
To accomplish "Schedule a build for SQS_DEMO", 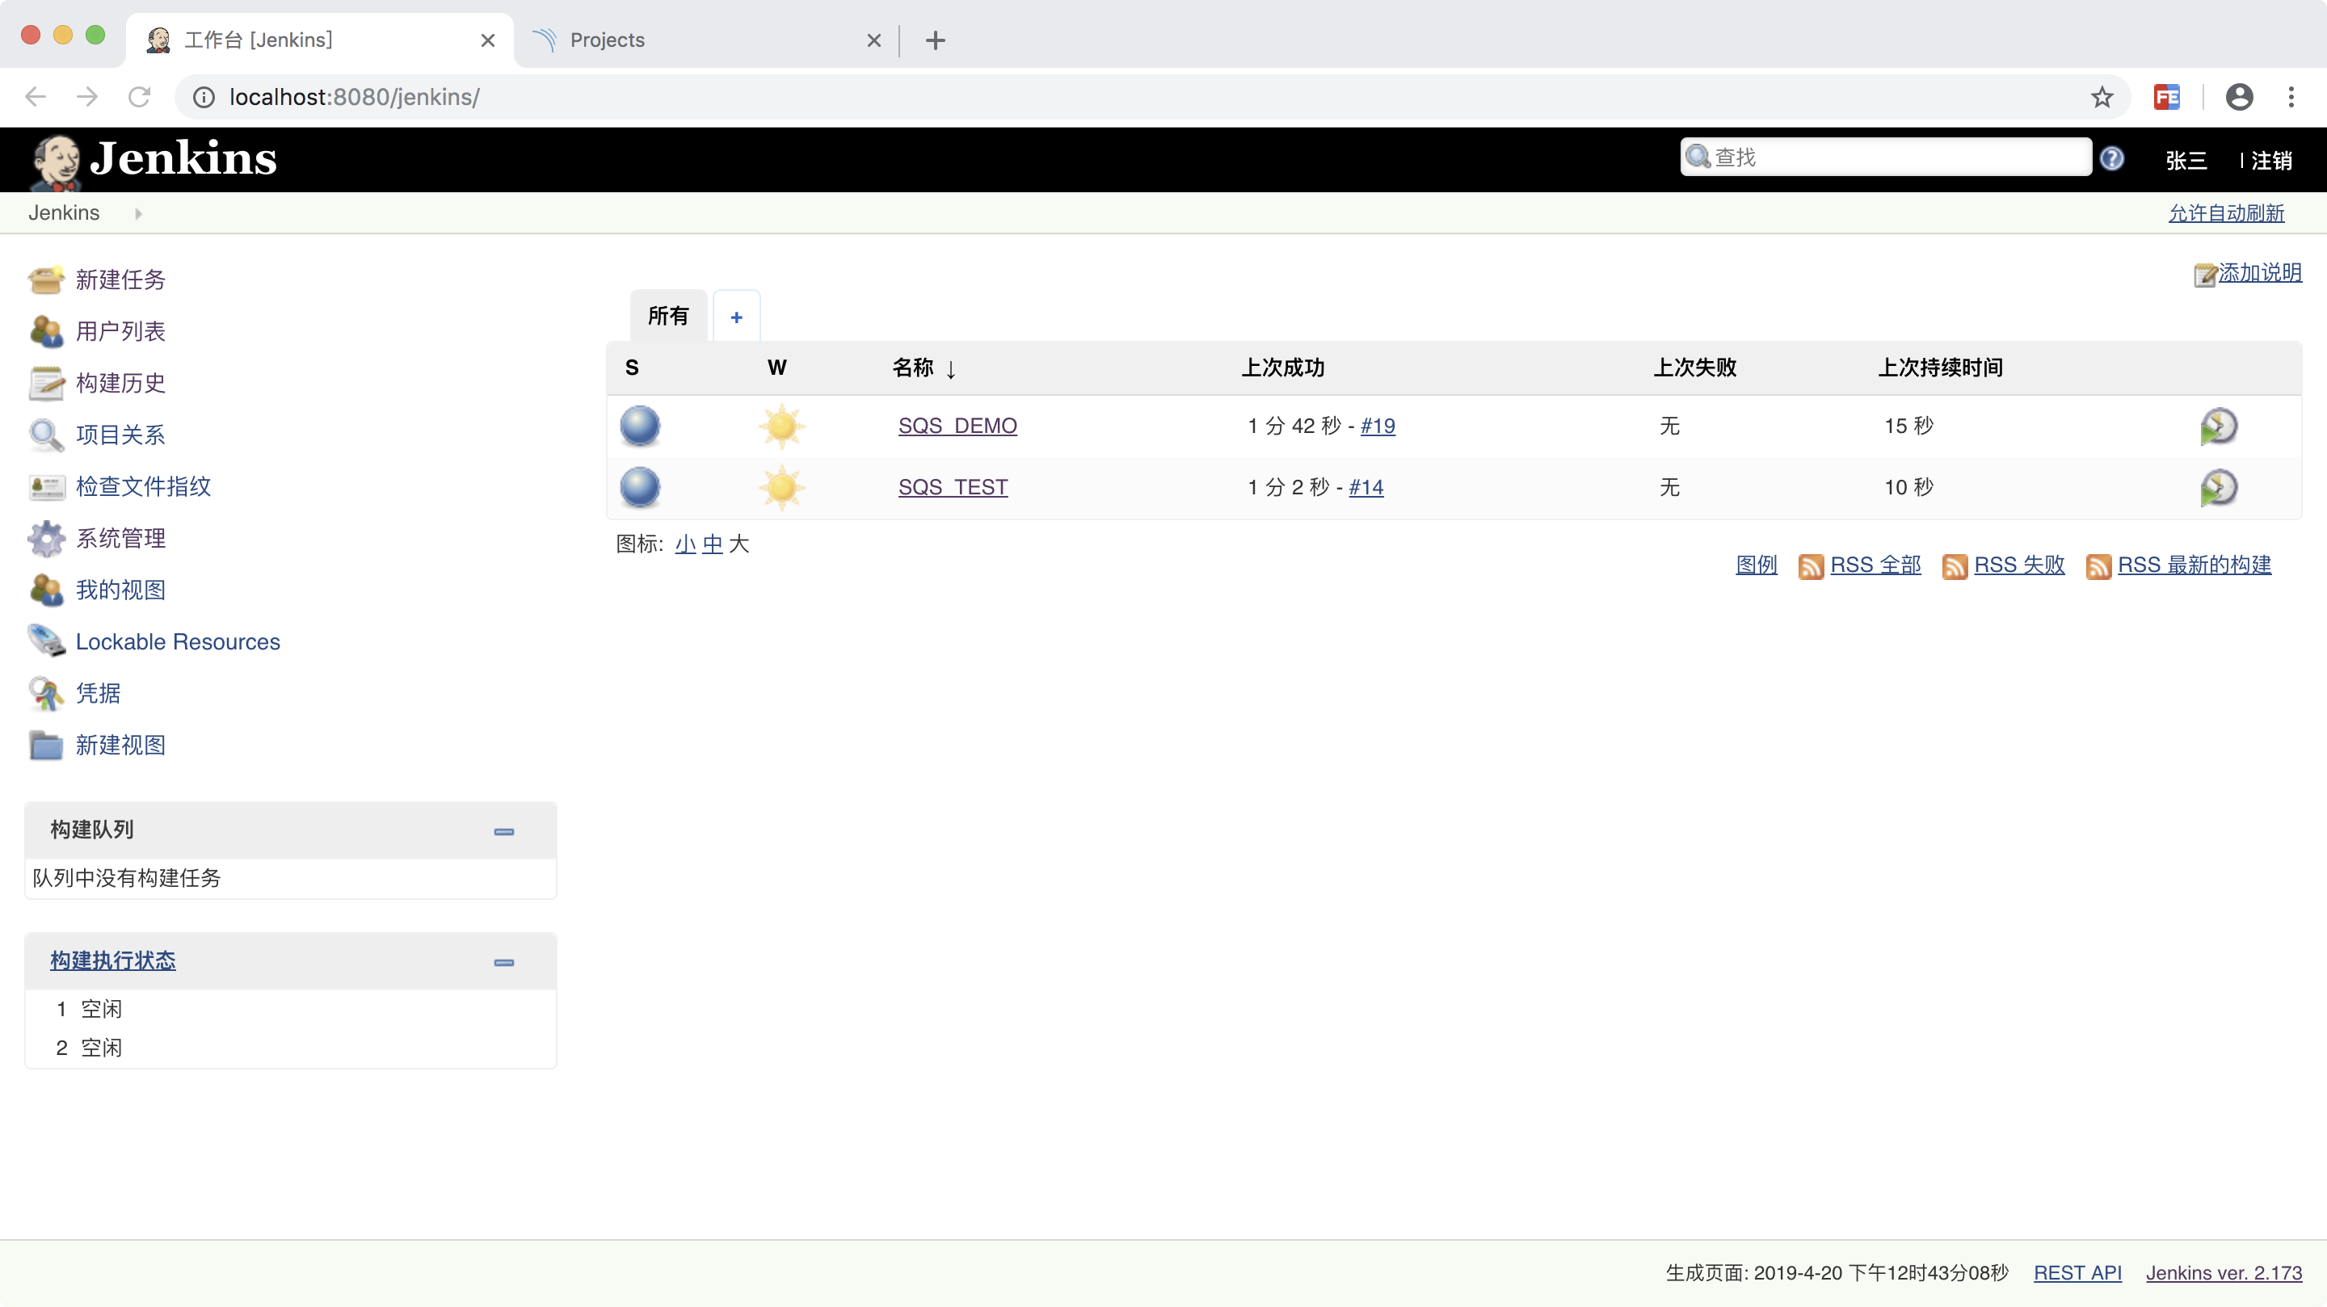I will point(2218,427).
